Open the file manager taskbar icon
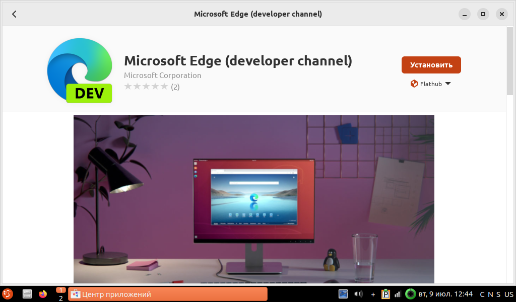516x302 pixels. tap(27, 294)
